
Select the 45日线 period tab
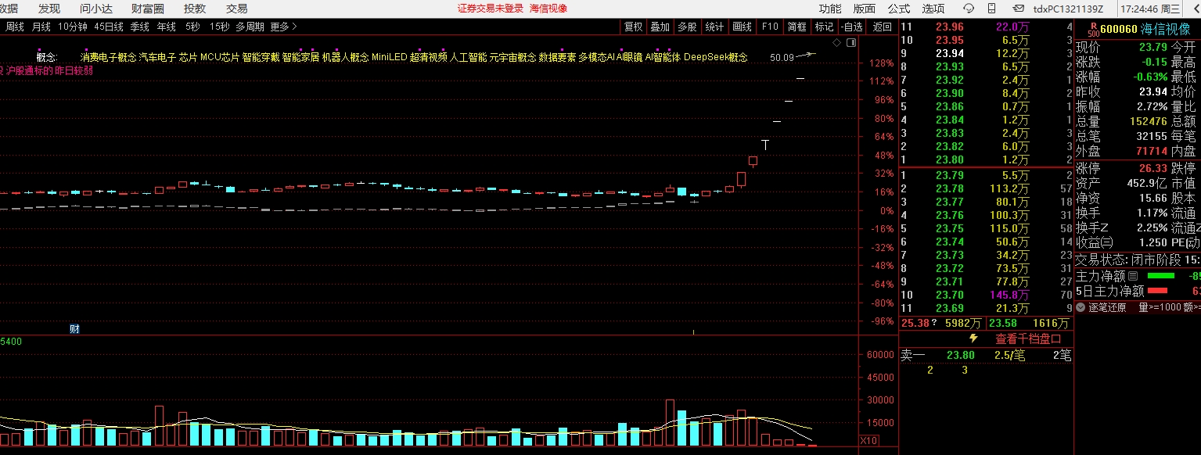tap(109, 27)
